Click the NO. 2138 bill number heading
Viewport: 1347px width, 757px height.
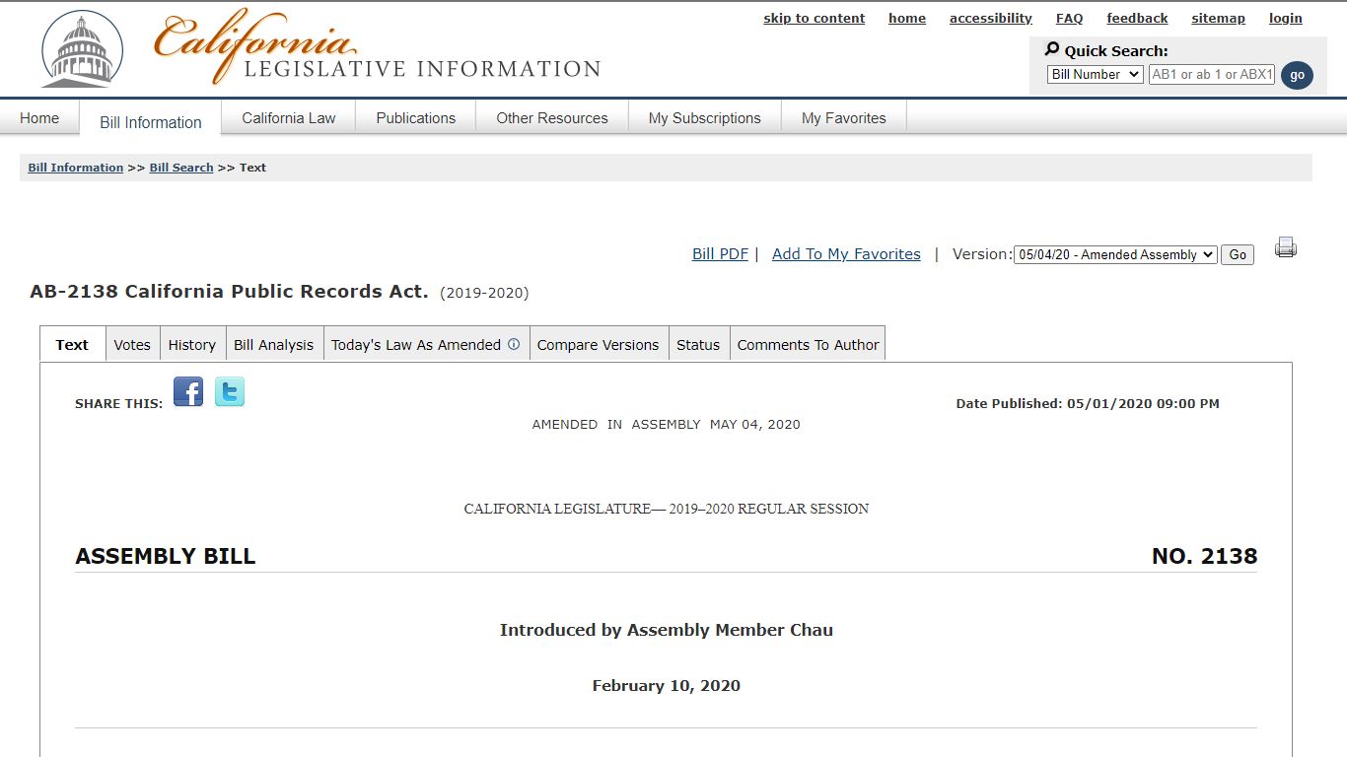click(x=1204, y=557)
